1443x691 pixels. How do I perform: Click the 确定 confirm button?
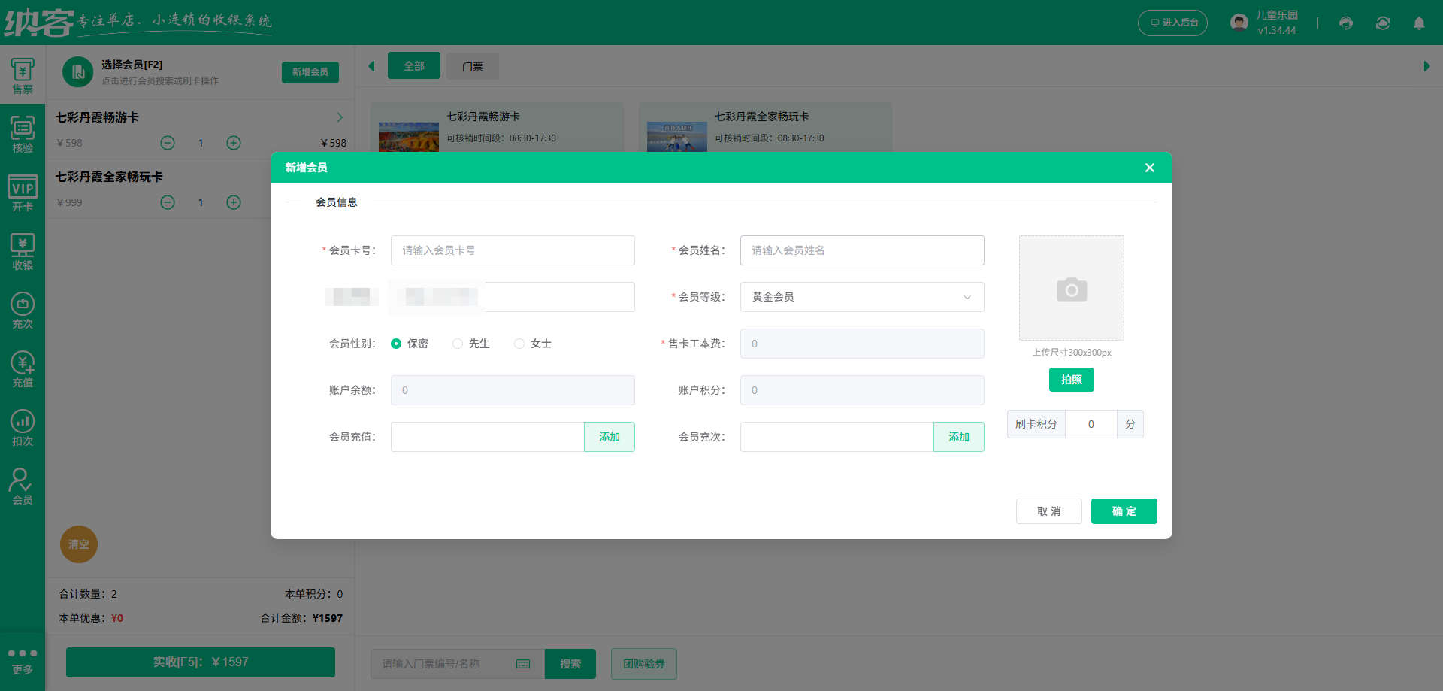(x=1124, y=511)
